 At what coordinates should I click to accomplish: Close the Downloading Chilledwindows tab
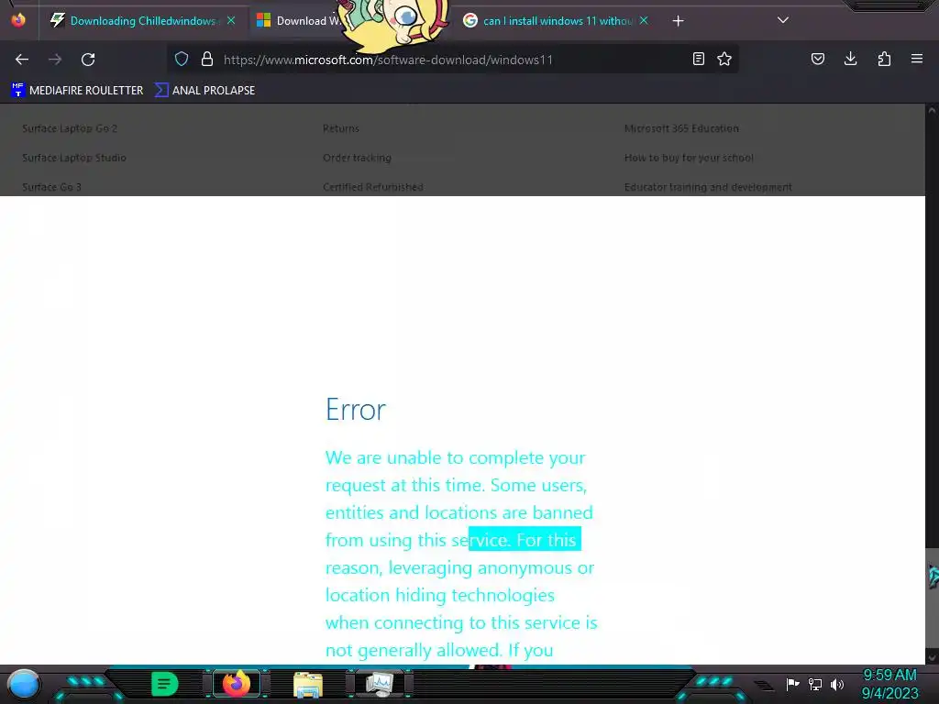(x=231, y=20)
